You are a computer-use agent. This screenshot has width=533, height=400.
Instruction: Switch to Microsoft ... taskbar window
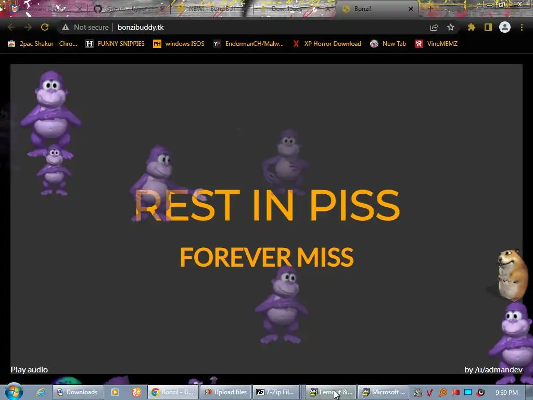pos(384,392)
